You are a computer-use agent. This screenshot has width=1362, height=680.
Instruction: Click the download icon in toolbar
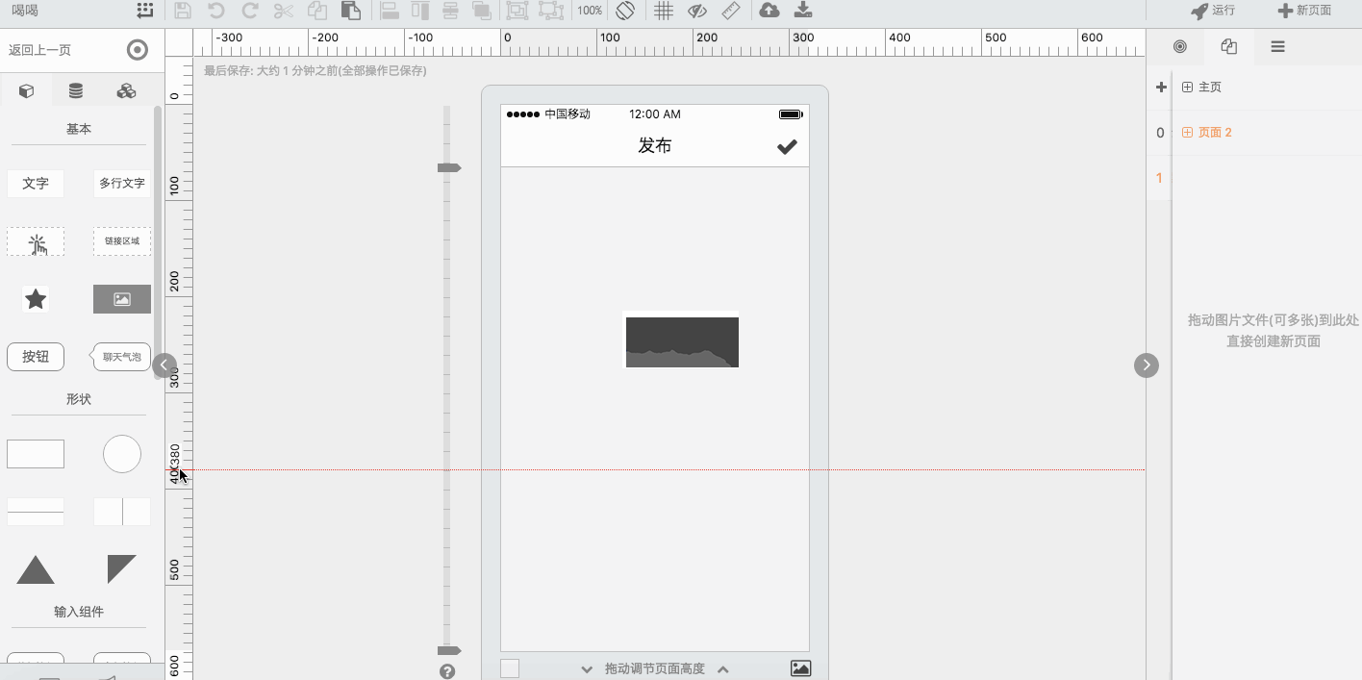803,11
